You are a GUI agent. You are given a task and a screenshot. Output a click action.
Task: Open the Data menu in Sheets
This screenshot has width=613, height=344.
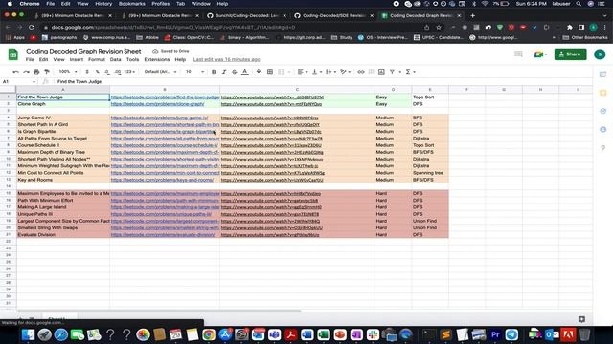point(115,59)
